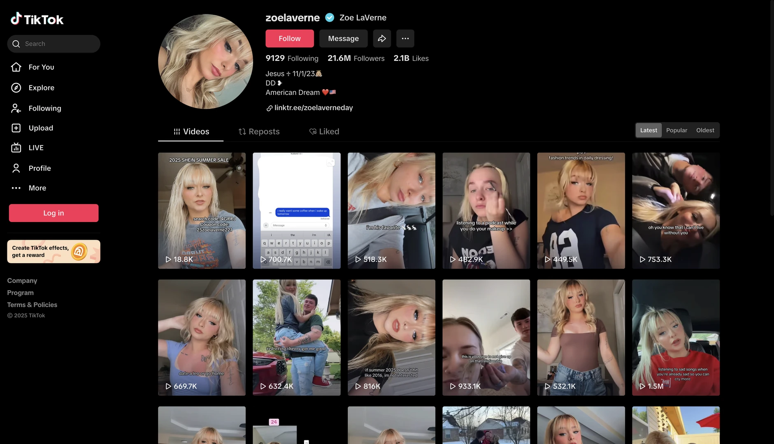Expand the Terms & Policies section
The height and width of the screenshot is (444, 774).
32,305
